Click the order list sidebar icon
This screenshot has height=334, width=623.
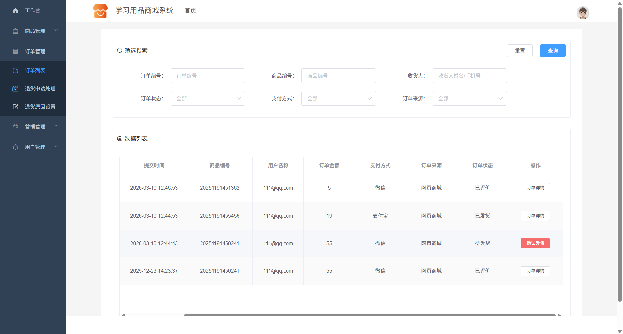coord(15,70)
